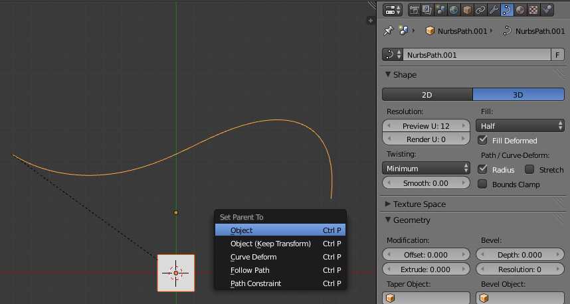Switch to the Object properties tab
Viewport: 570px width, 304px height.
point(467,10)
